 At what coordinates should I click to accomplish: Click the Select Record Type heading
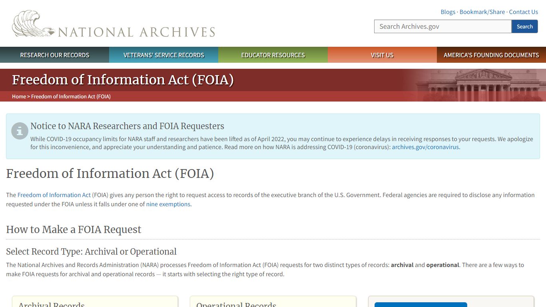(91, 251)
